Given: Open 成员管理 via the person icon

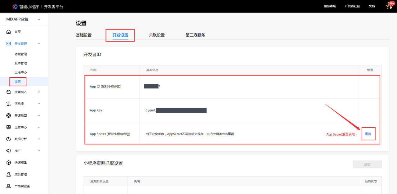Looking at the screenshot, I should (x=9, y=174).
